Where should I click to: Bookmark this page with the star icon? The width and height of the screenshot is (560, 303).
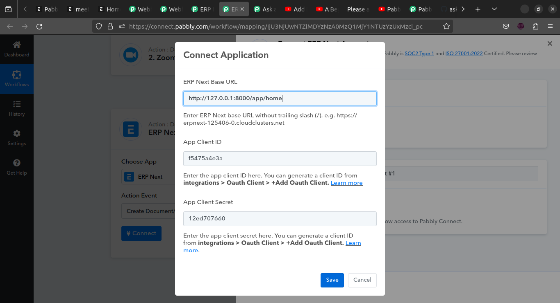click(x=446, y=27)
